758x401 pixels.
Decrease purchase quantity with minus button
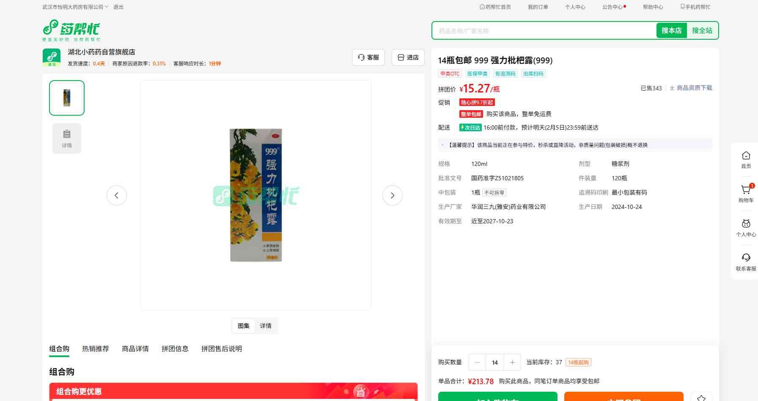pyautogui.click(x=478, y=362)
